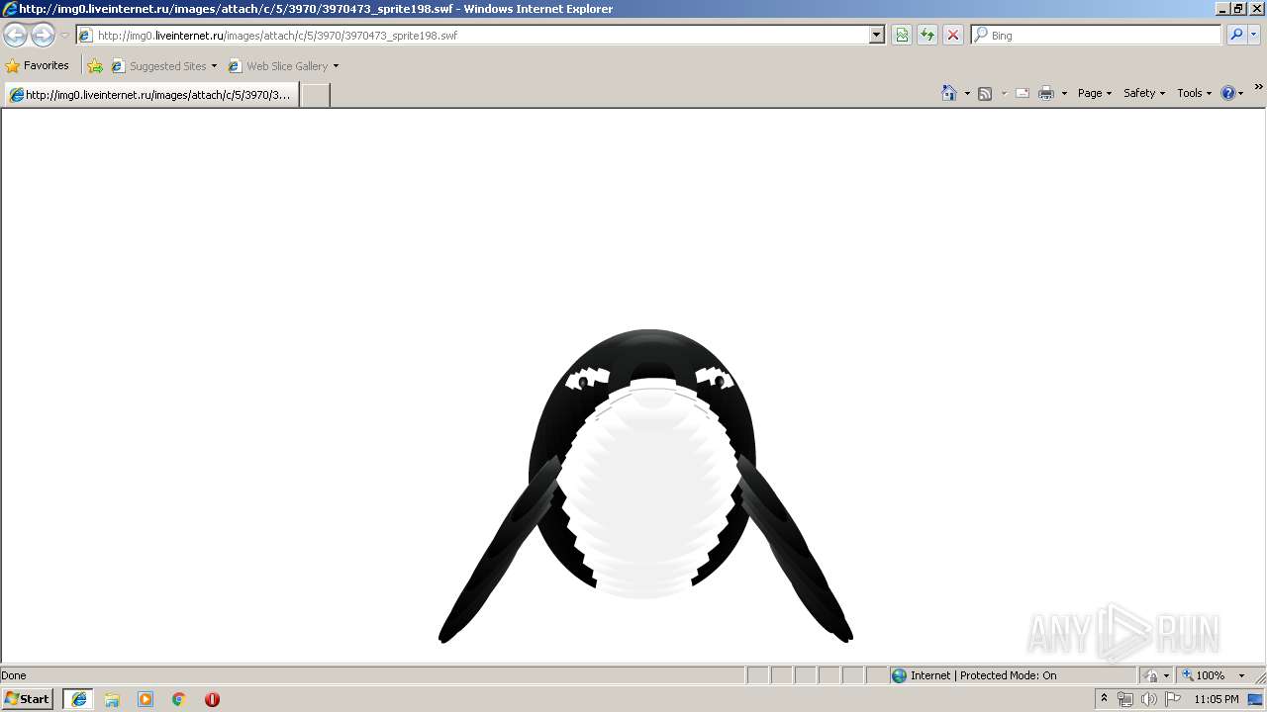Expand the zoom level dropdown arrow
Viewport: 1267px width, 712px height.
pyautogui.click(x=1241, y=675)
